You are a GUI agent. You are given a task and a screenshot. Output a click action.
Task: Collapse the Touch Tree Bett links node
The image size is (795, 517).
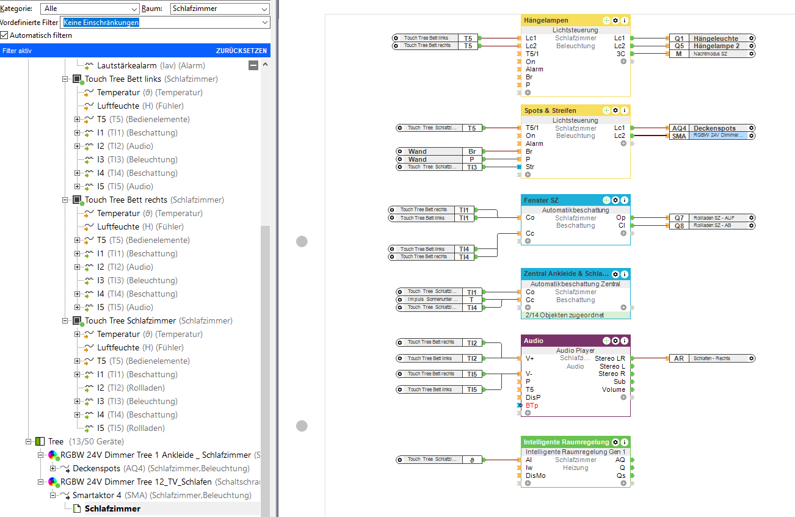[x=65, y=79]
